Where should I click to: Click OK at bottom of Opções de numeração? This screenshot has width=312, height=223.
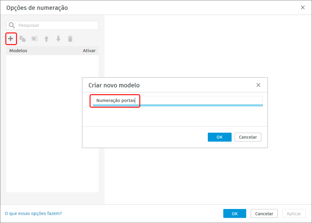[x=235, y=214]
